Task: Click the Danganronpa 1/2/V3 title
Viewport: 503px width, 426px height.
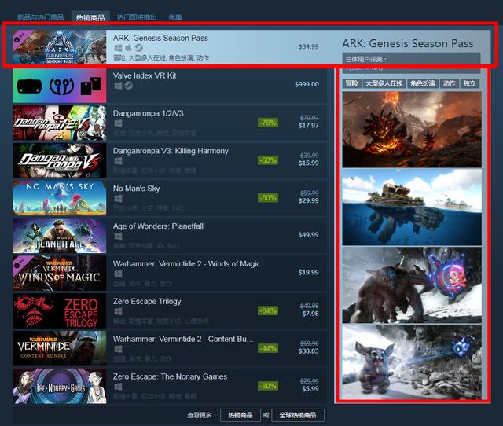Action: 149,113
